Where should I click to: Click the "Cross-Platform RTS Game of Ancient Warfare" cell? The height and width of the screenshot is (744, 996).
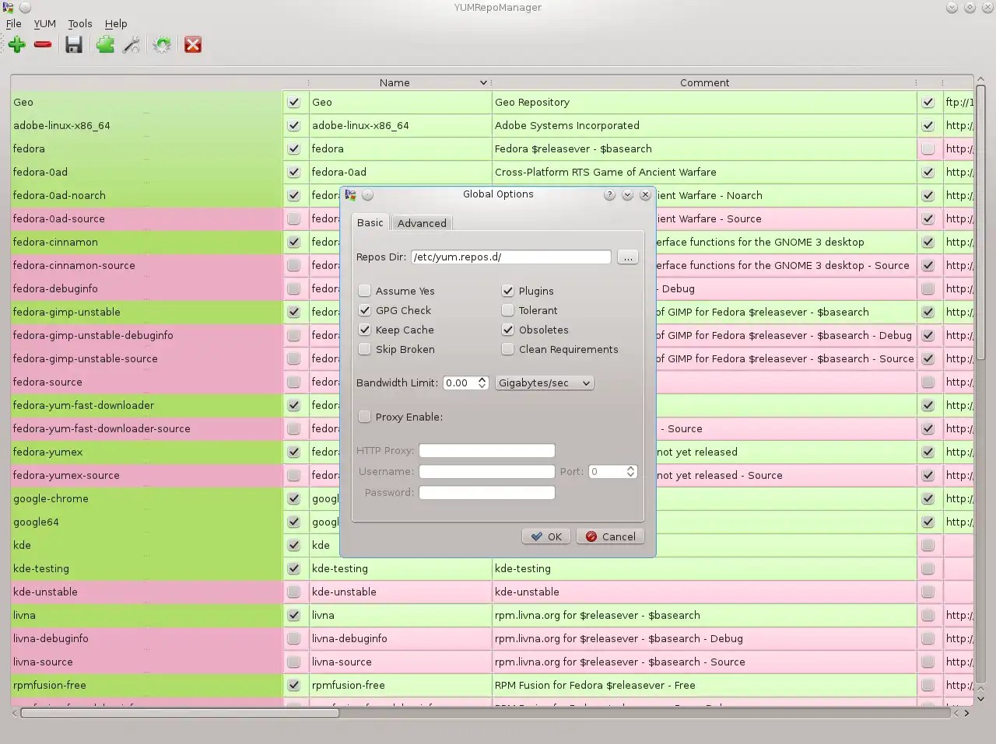[704, 172]
